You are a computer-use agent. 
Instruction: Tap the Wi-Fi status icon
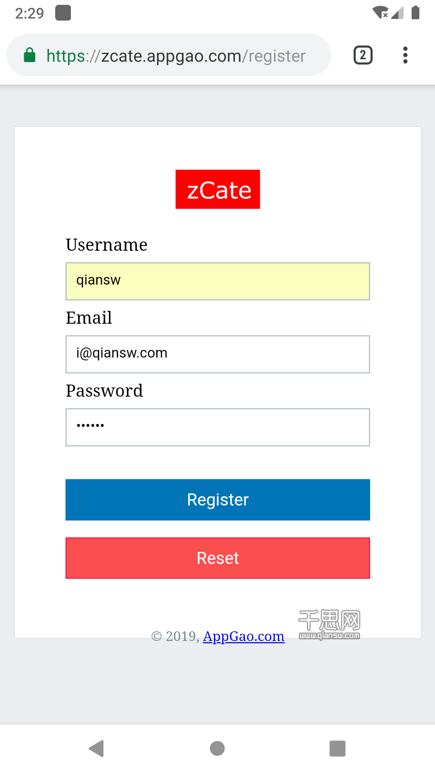(381, 12)
